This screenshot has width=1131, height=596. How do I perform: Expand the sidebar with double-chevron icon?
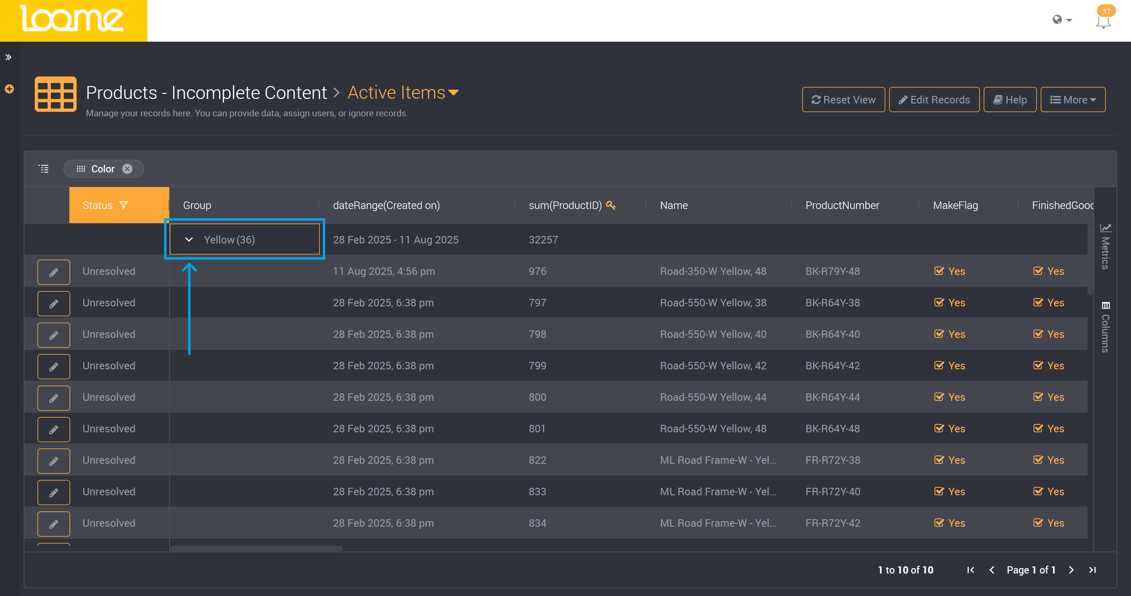pos(8,57)
